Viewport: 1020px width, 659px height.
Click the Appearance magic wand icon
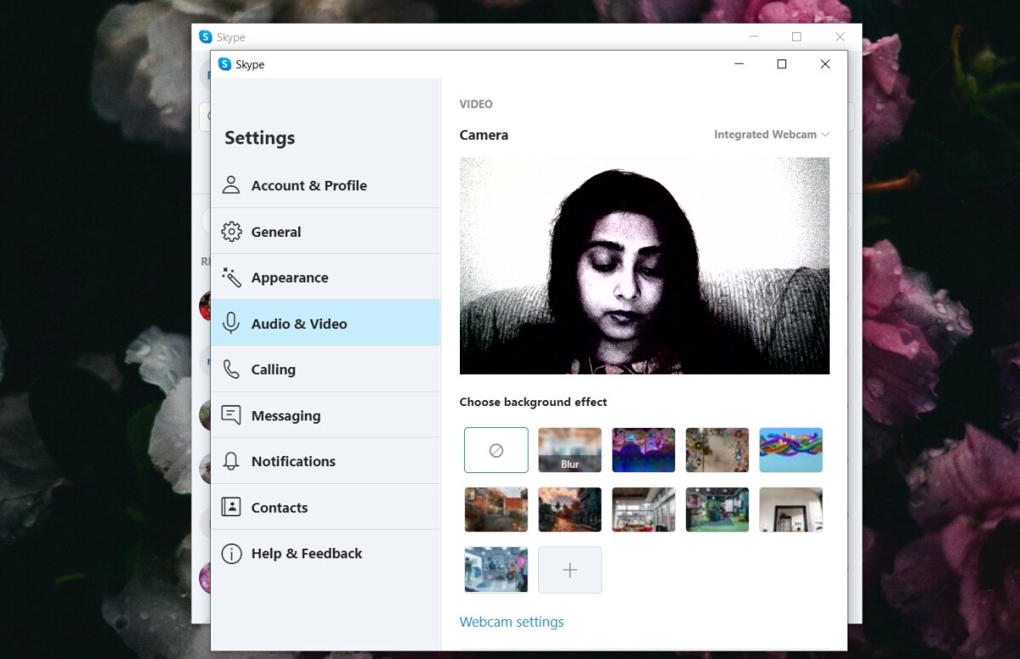pos(231,278)
